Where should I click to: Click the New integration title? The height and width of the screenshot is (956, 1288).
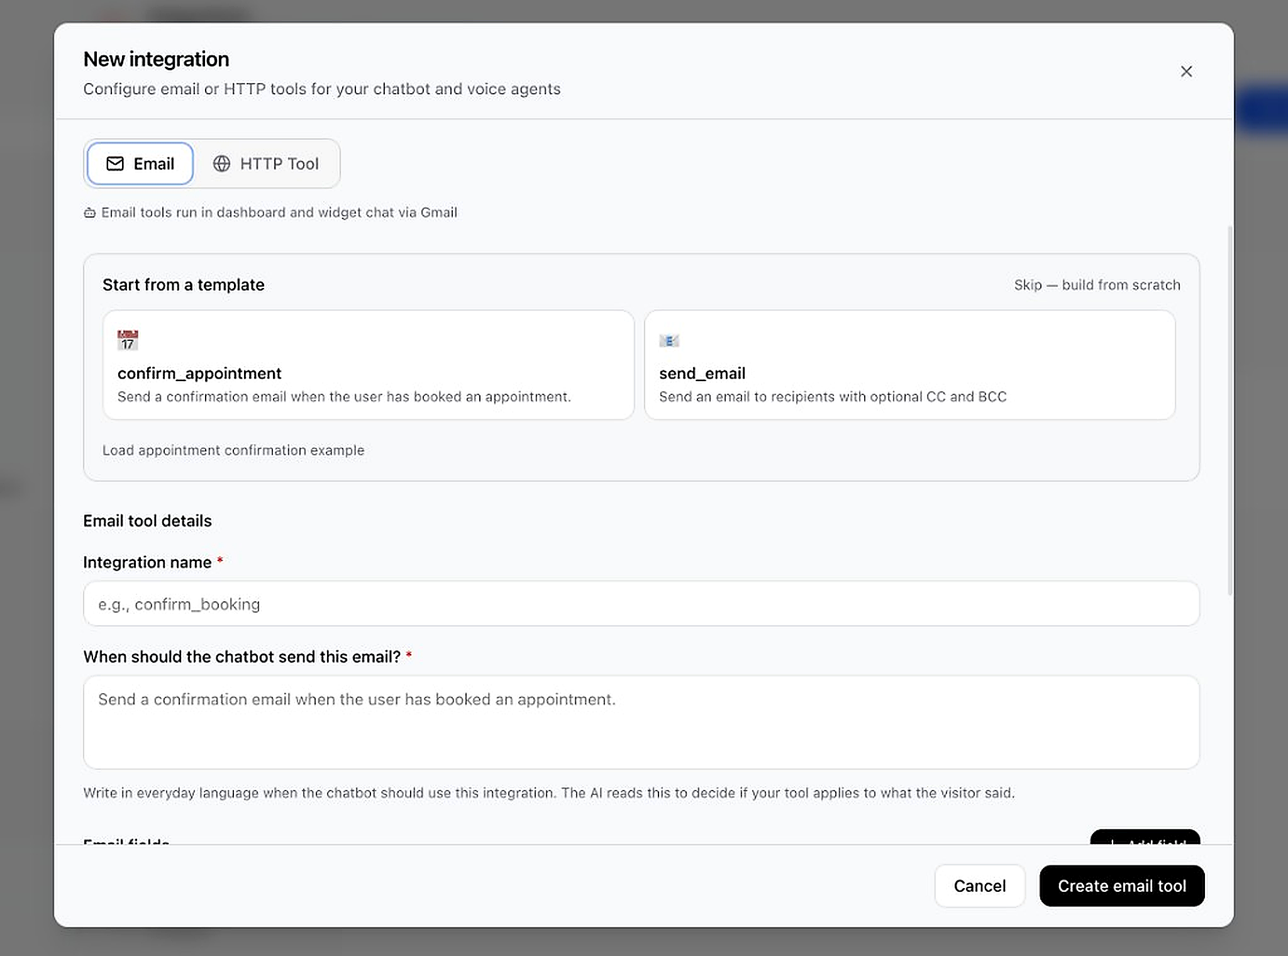coord(156,59)
